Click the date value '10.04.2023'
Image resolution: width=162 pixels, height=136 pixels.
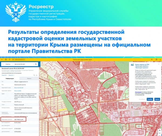(x=18, y=132)
